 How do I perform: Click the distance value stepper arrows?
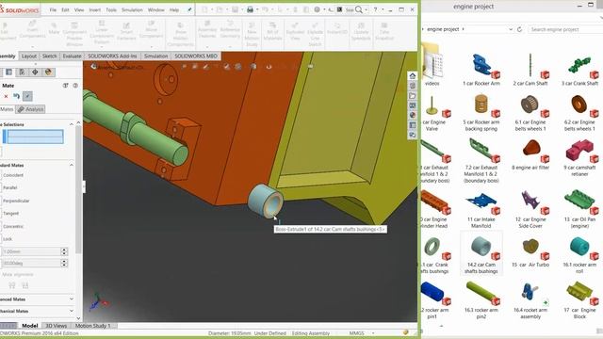(64, 251)
